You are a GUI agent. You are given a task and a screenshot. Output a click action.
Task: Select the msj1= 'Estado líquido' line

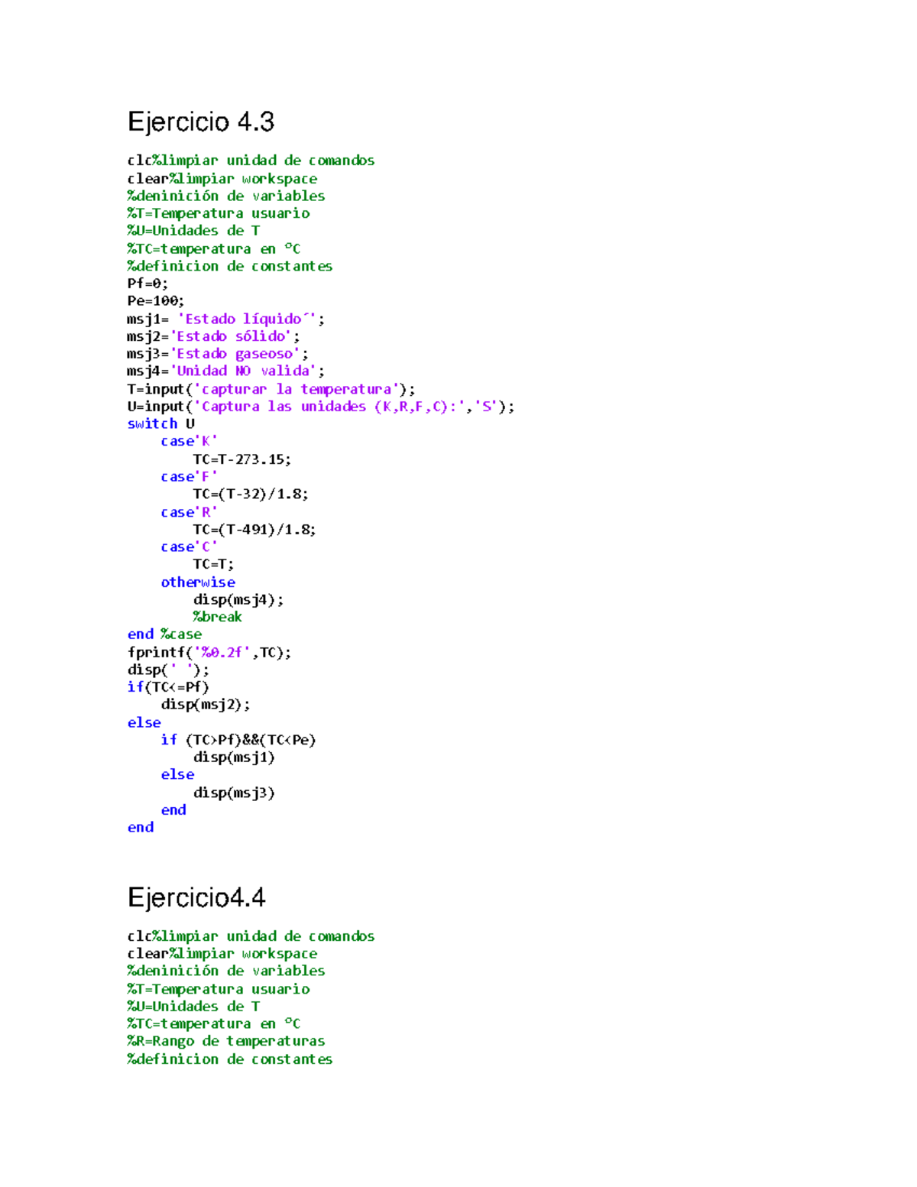[225, 319]
